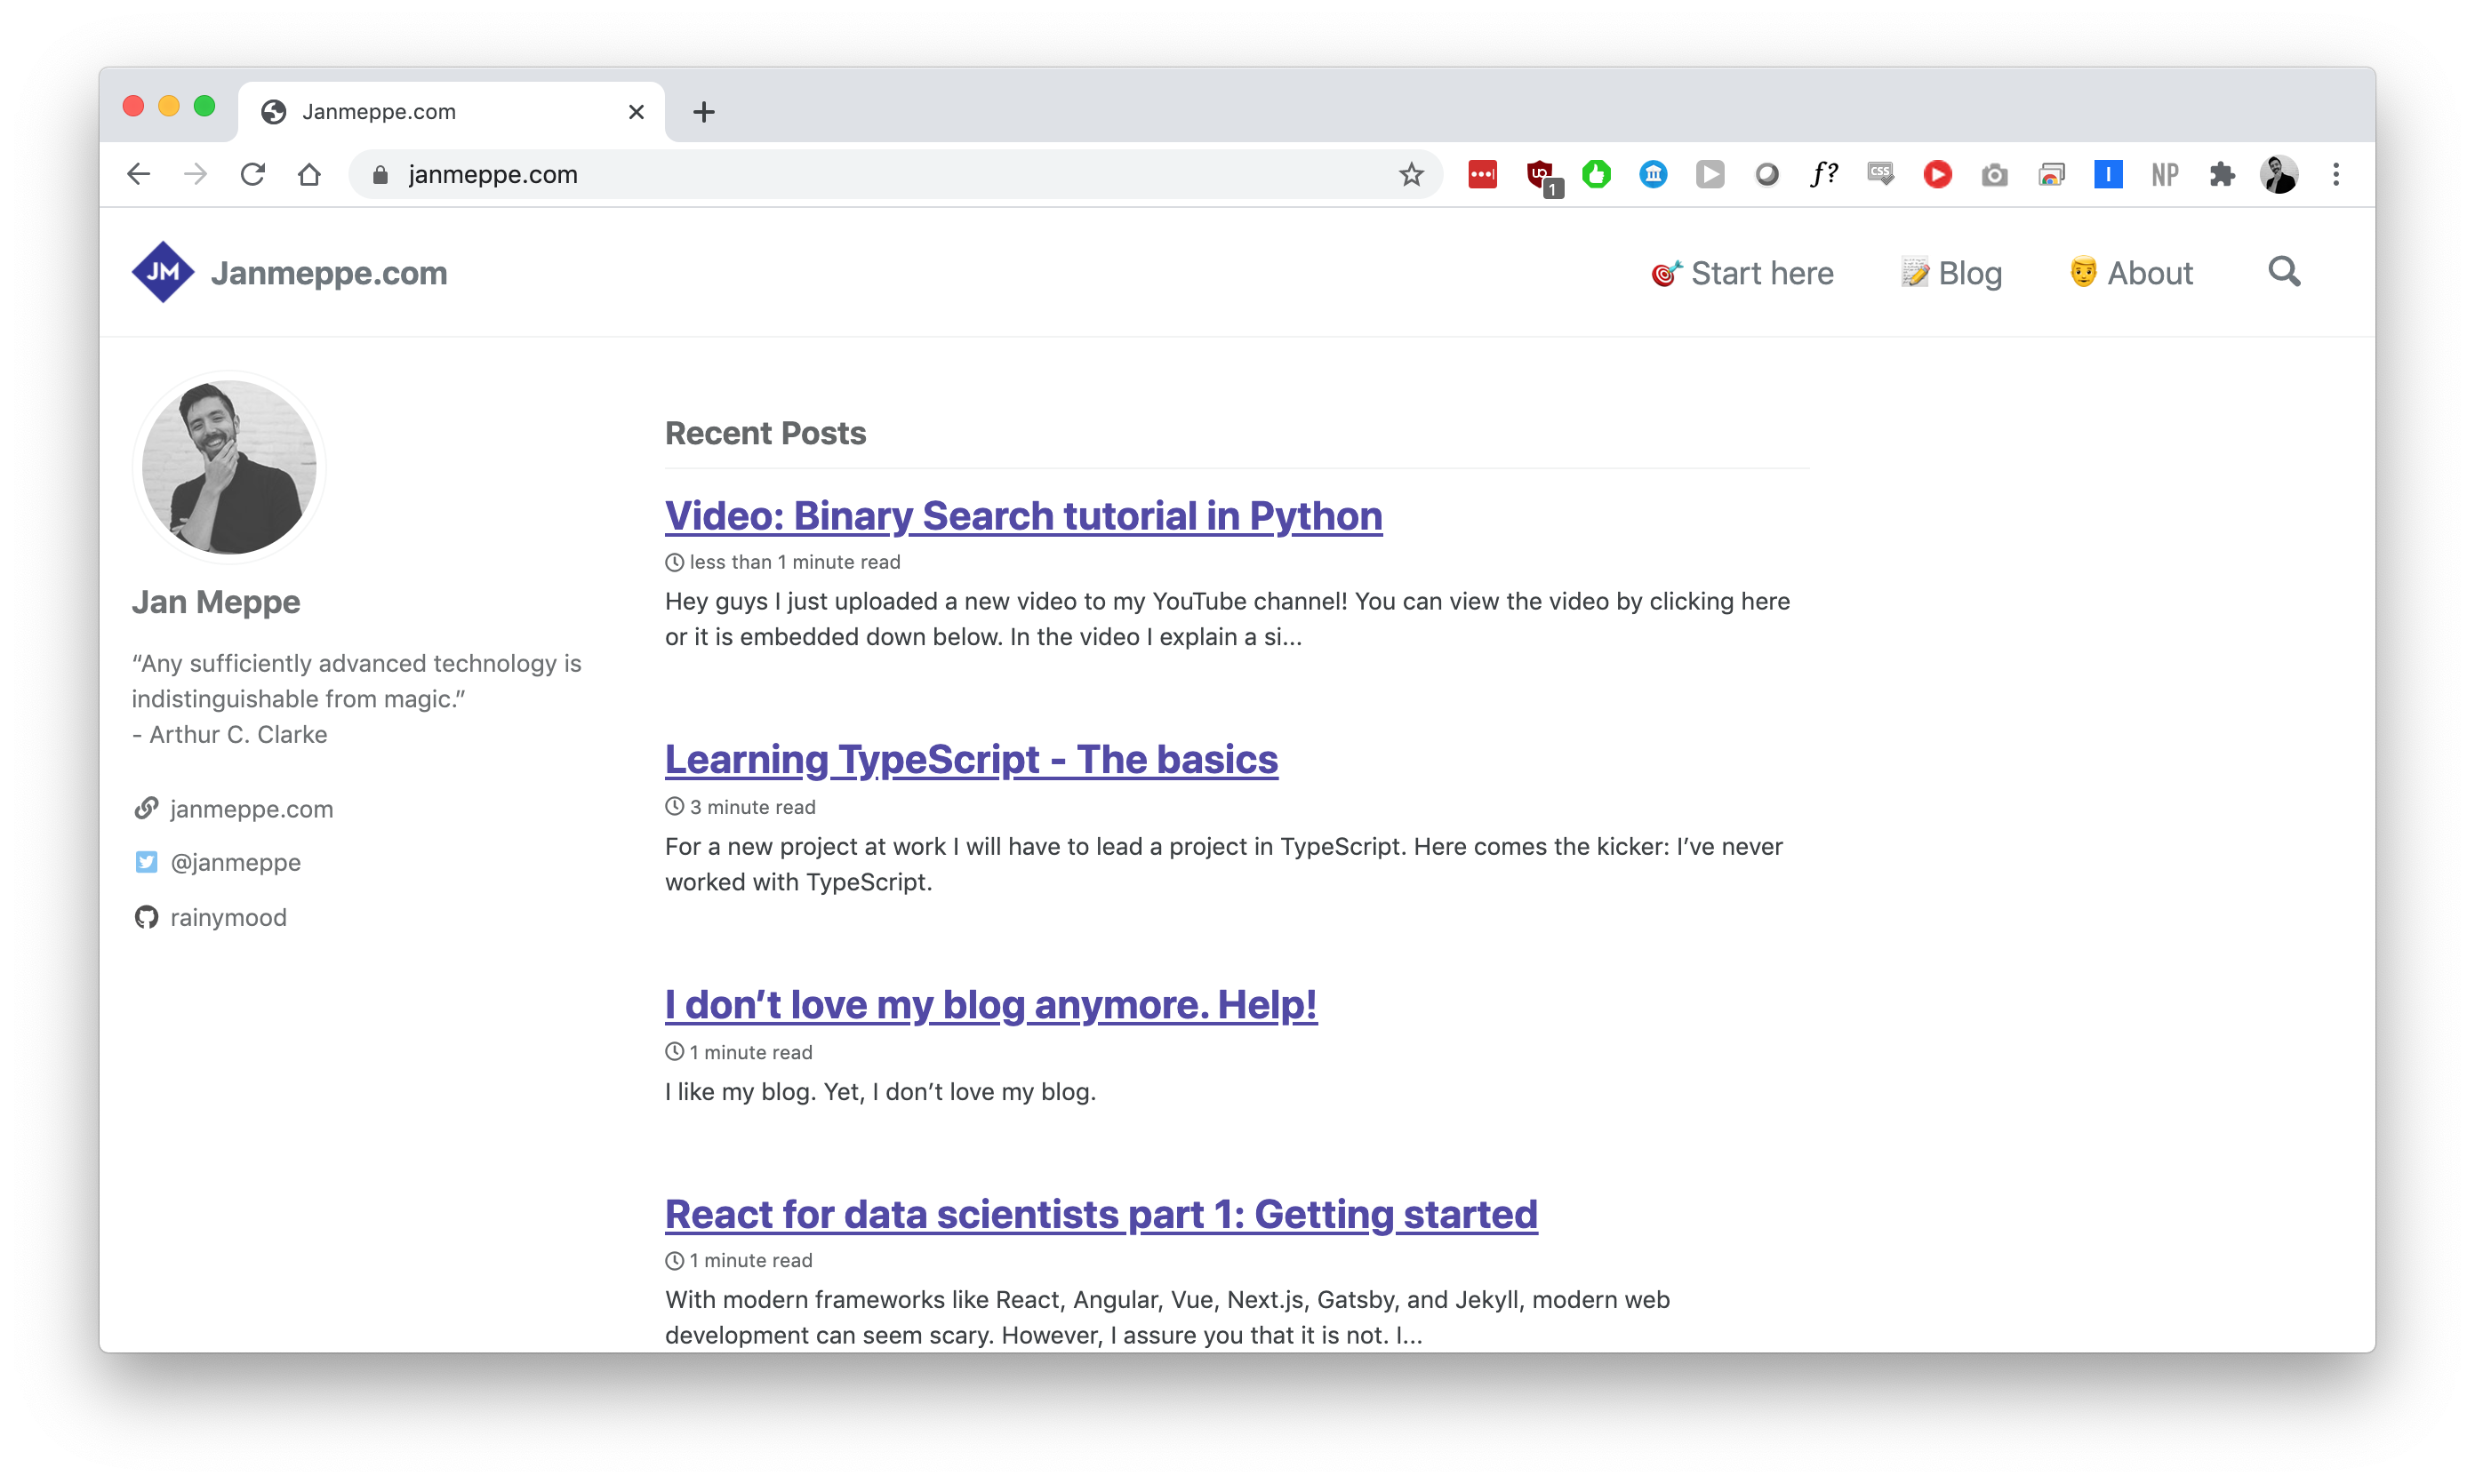This screenshot has width=2475, height=1484.
Task: Reload the page
Action: point(252,175)
